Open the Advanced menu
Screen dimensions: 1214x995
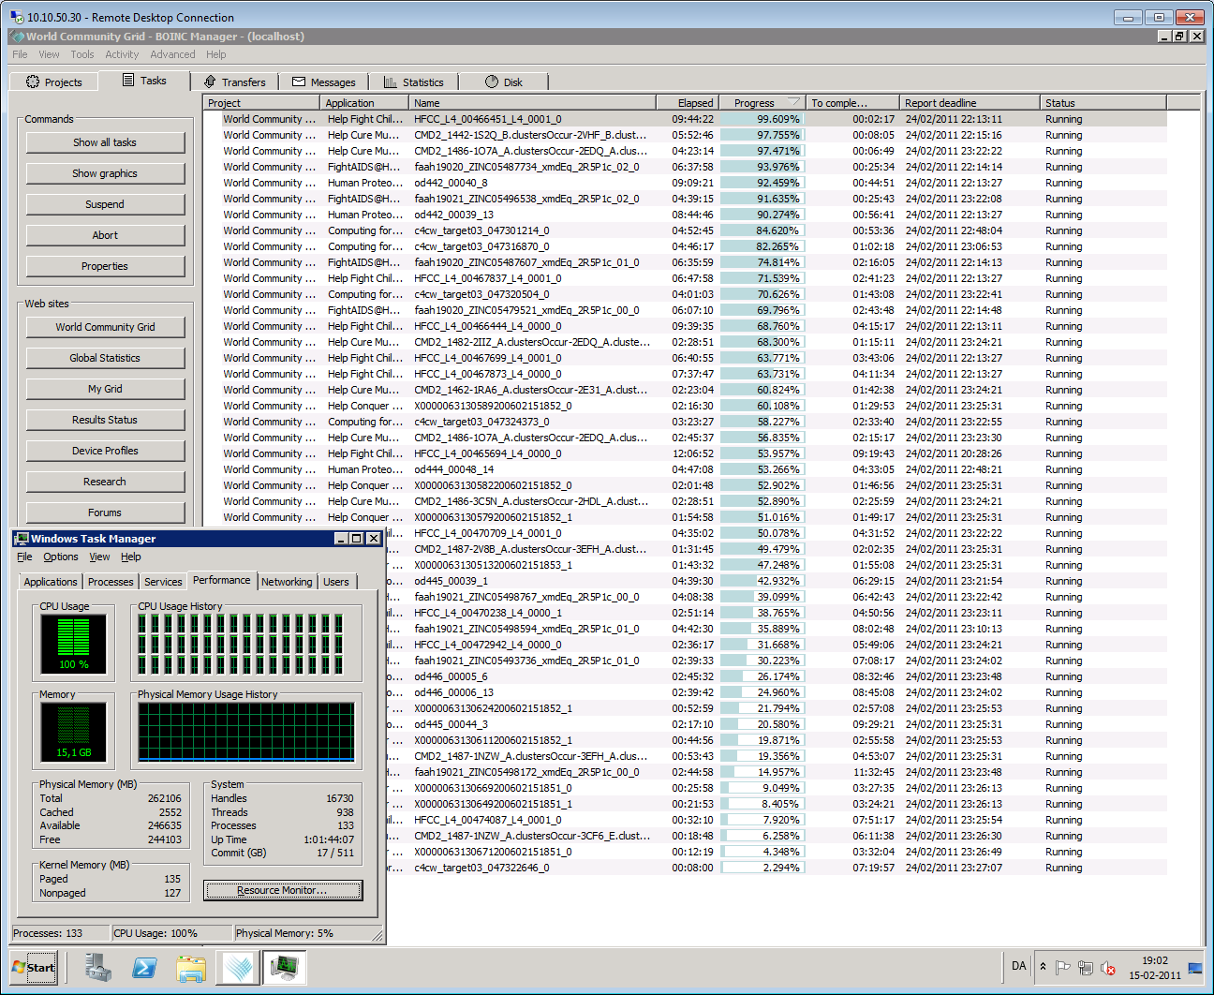(172, 54)
